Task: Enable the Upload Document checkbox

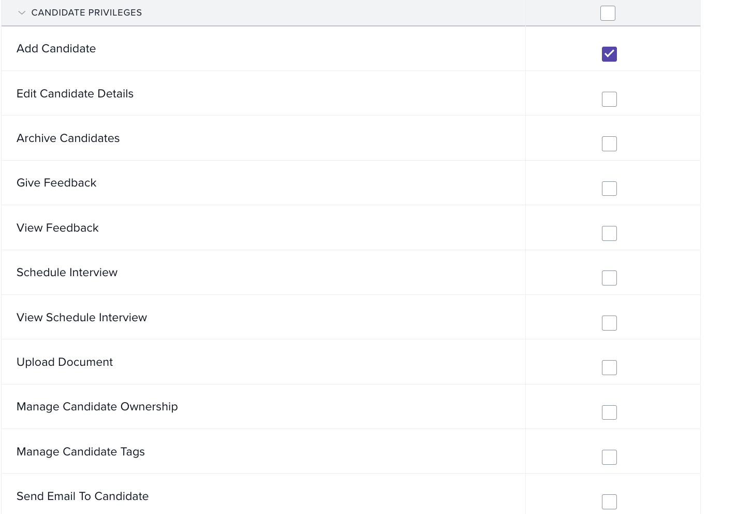Action: coord(609,367)
